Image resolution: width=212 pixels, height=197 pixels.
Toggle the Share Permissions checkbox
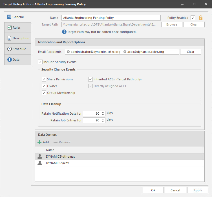point(44,79)
